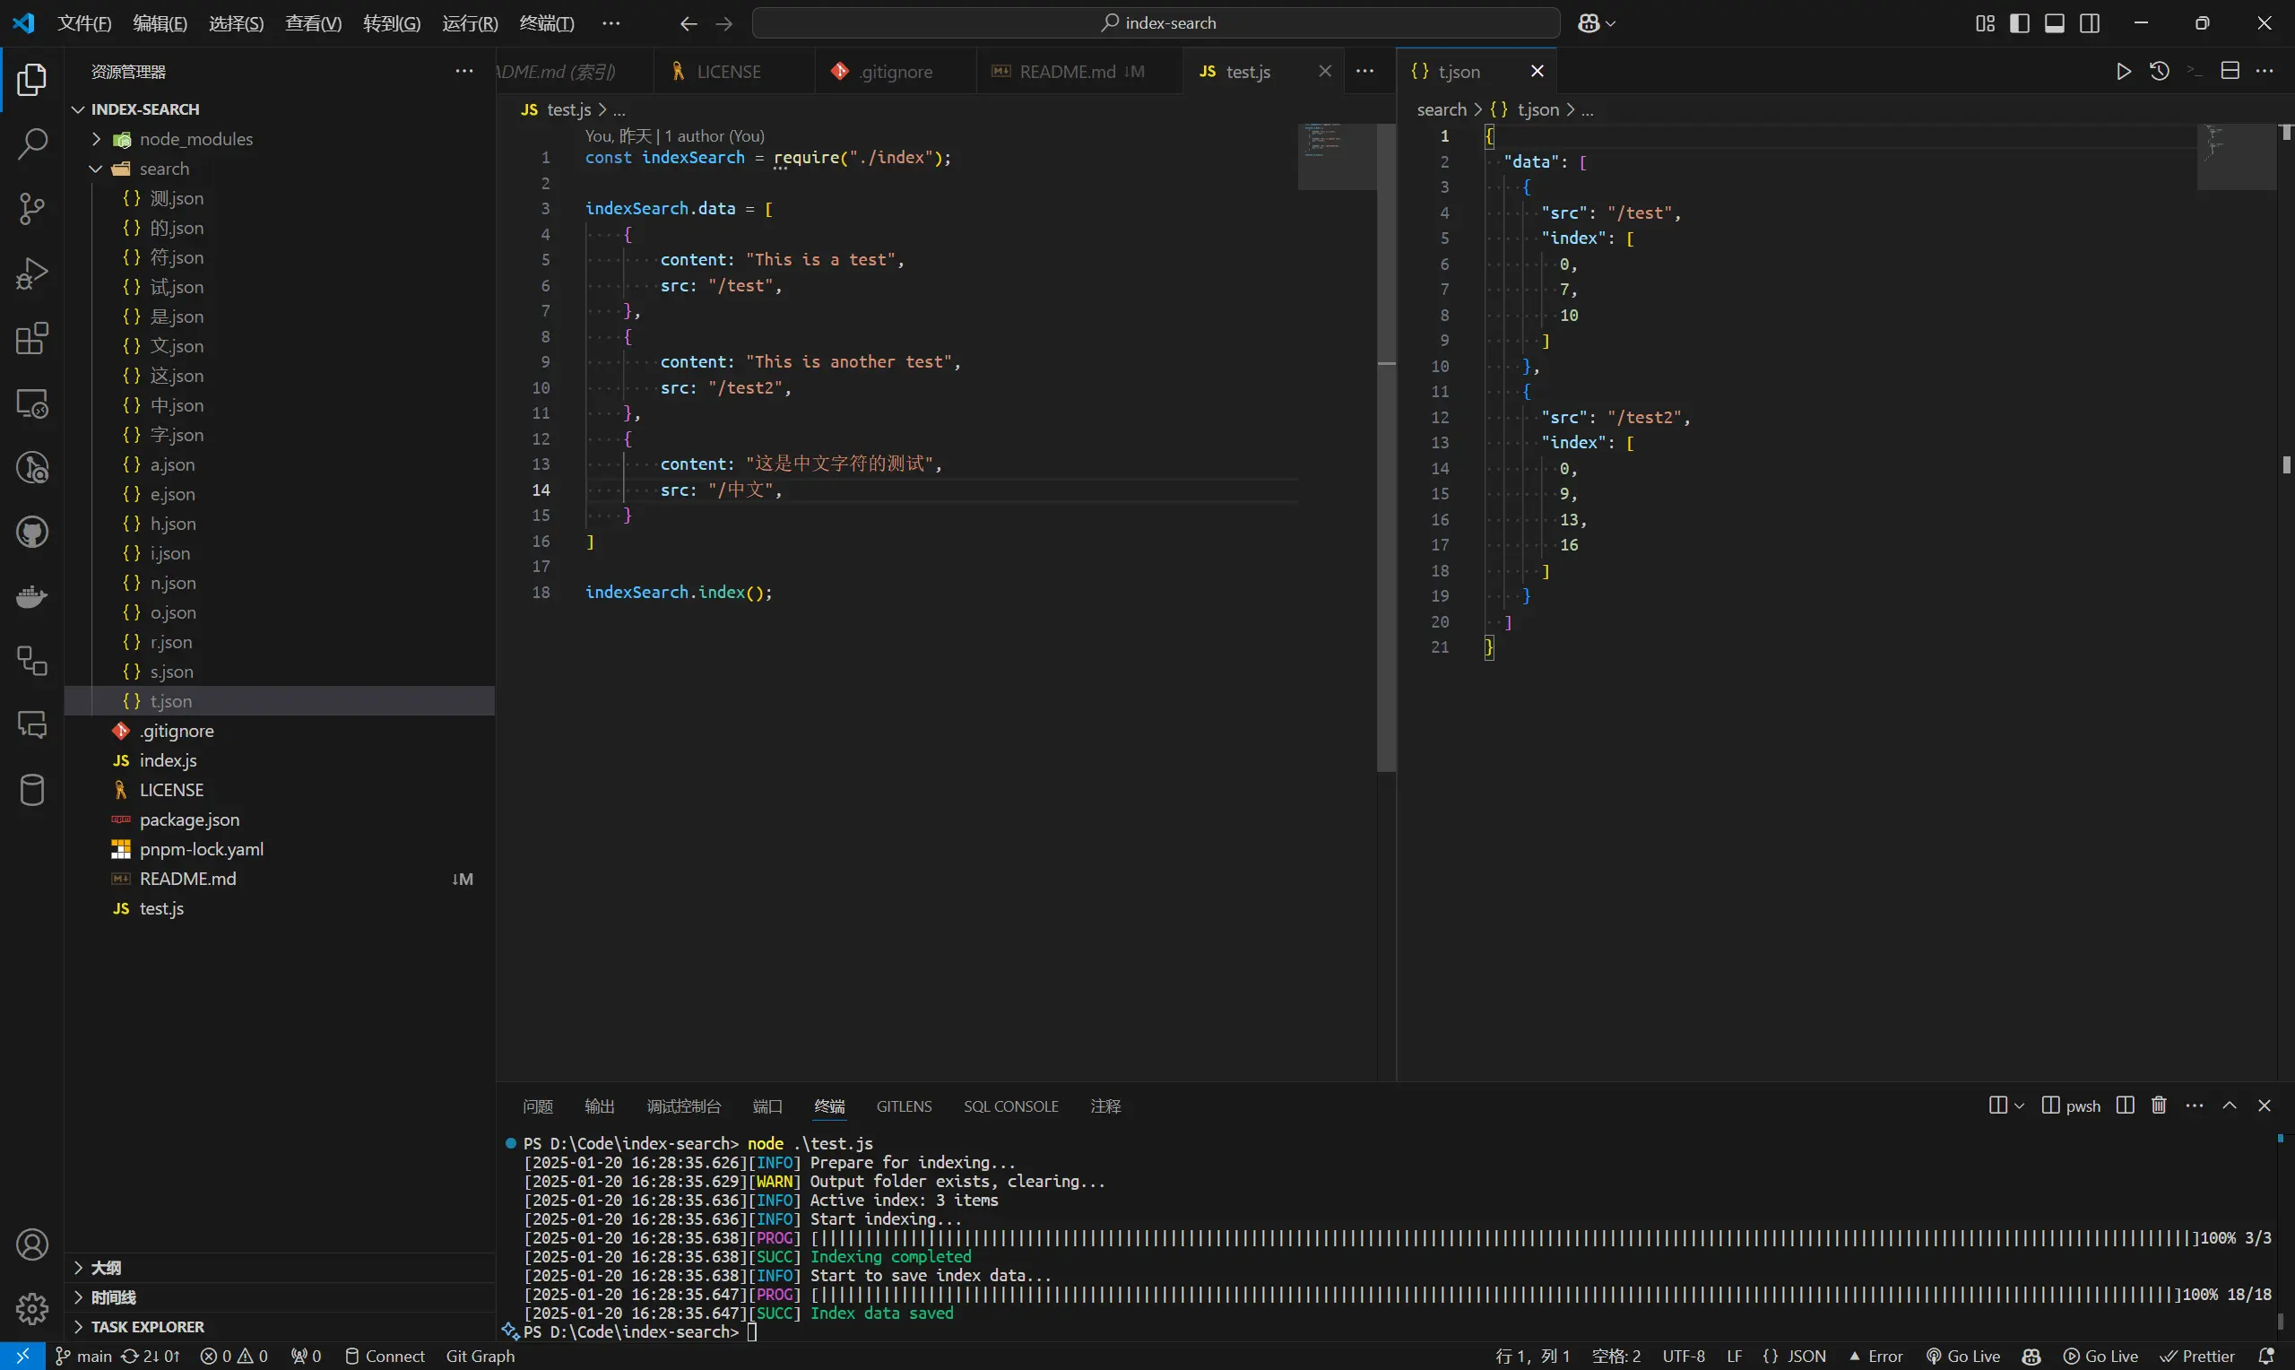2295x1370 pixels.
Task: Open the Extensions view
Action: pos(32,338)
